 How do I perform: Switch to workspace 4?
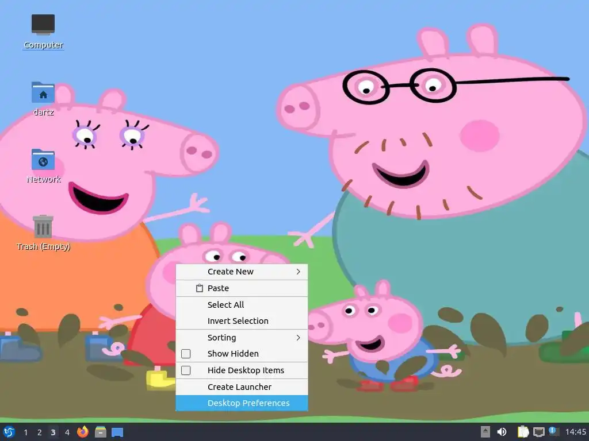(x=67, y=432)
